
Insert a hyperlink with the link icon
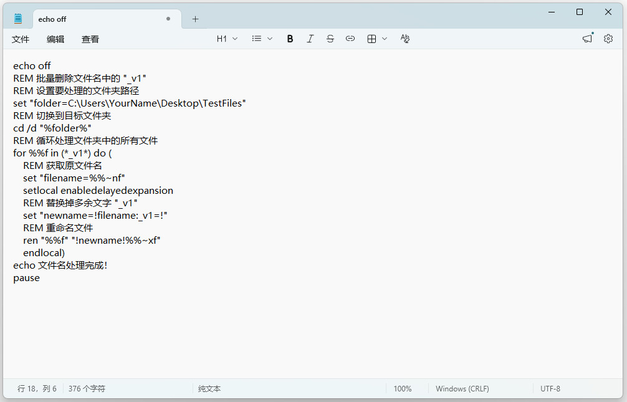tap(350, 39)
